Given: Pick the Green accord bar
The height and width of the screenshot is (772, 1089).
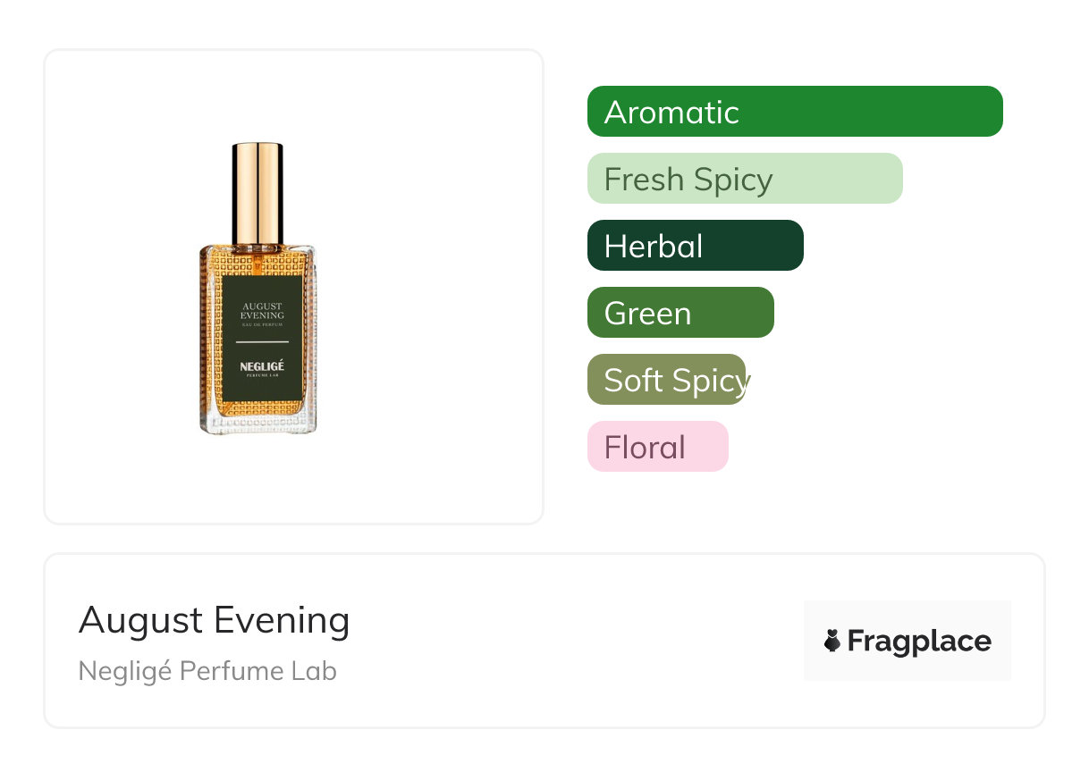Looking at the screenshot, I should click(680, 313).
